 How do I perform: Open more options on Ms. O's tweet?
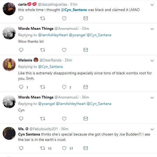coord(152,129)
